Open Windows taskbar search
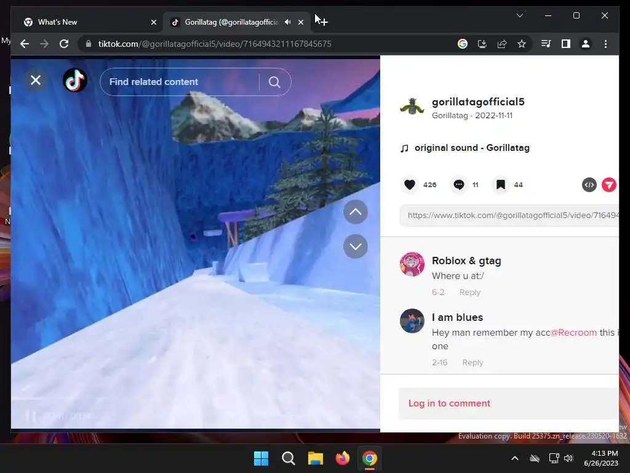 289,458
